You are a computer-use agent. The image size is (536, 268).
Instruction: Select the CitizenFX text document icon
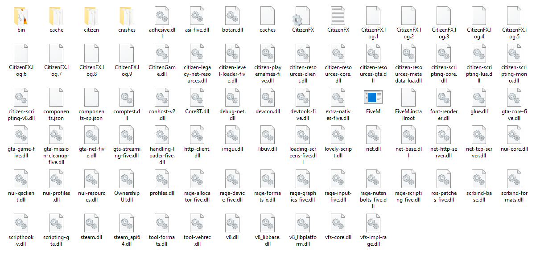coord(338,16)
